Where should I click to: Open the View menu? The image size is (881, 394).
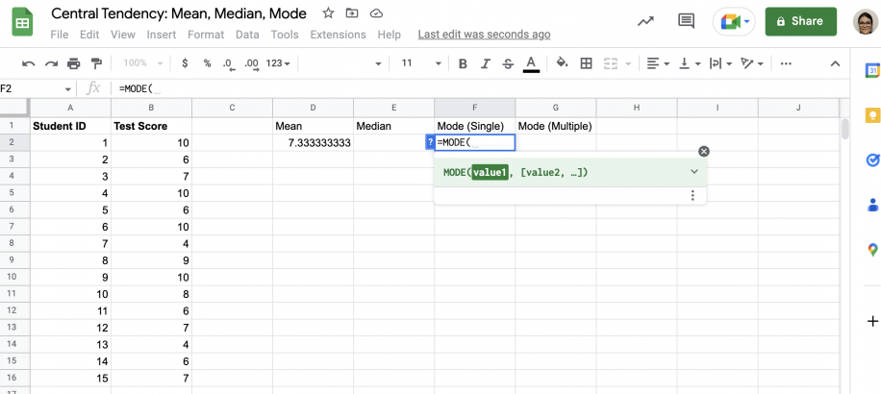pos(122,35)
